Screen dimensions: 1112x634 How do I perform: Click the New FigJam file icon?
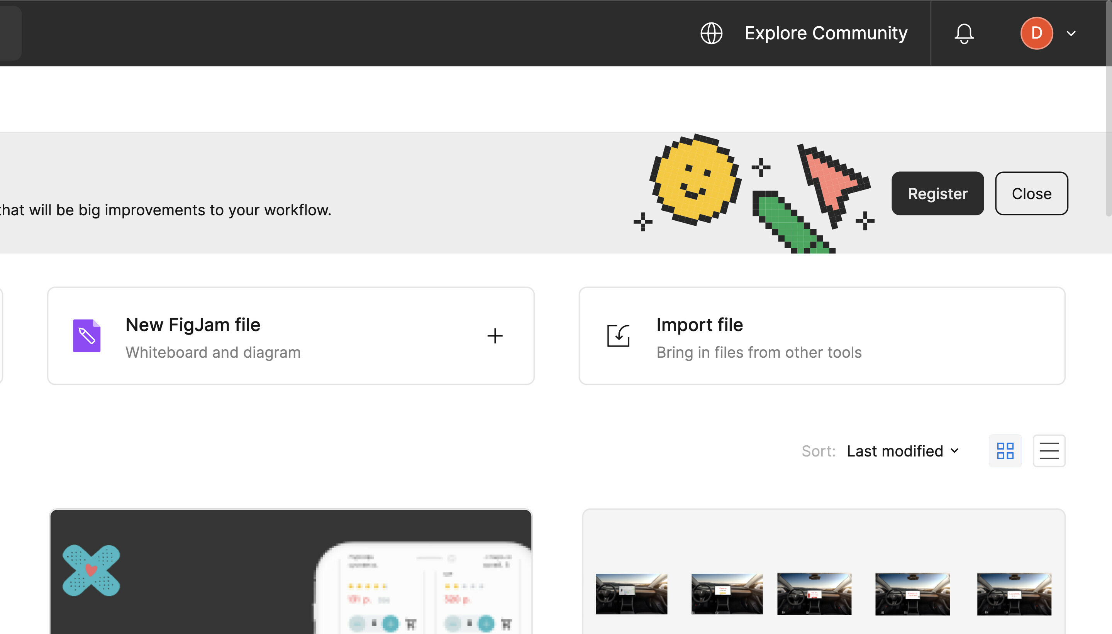tap(86, 335)
